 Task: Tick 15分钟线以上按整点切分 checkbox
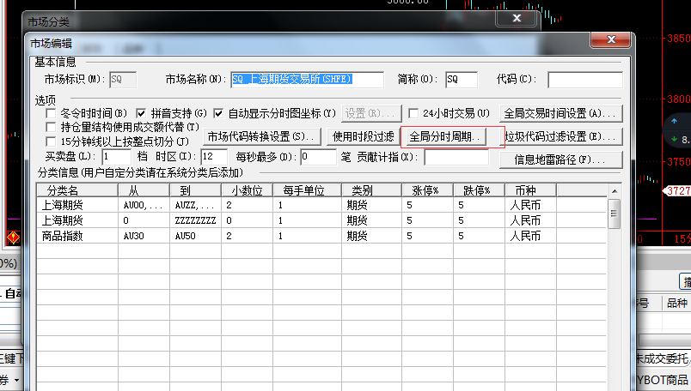pos(51,141)
